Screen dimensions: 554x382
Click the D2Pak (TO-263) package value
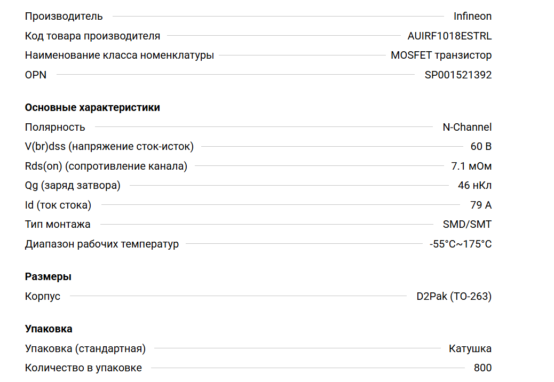click(454, 296)
